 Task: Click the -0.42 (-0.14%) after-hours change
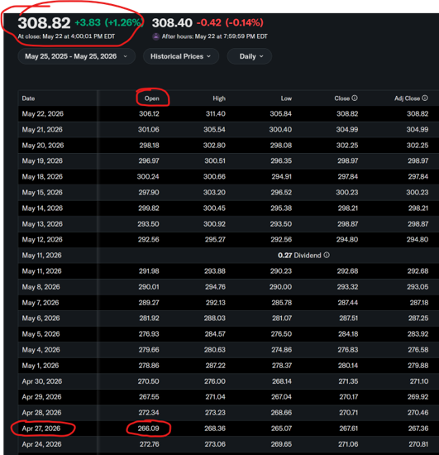tap(230, 22)
